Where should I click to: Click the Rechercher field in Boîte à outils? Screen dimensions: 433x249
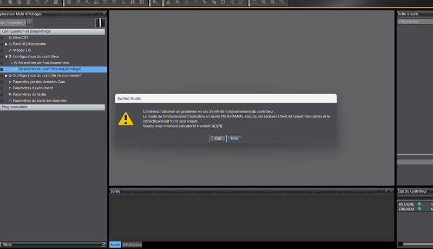coord(415,21)
